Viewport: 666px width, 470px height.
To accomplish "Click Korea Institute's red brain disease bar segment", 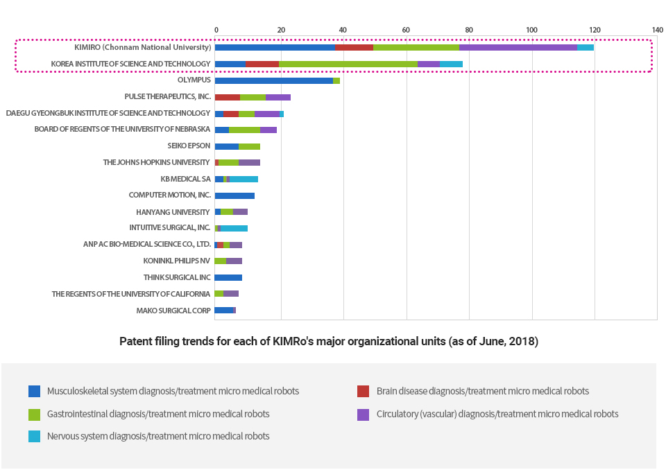I will 262,64.
